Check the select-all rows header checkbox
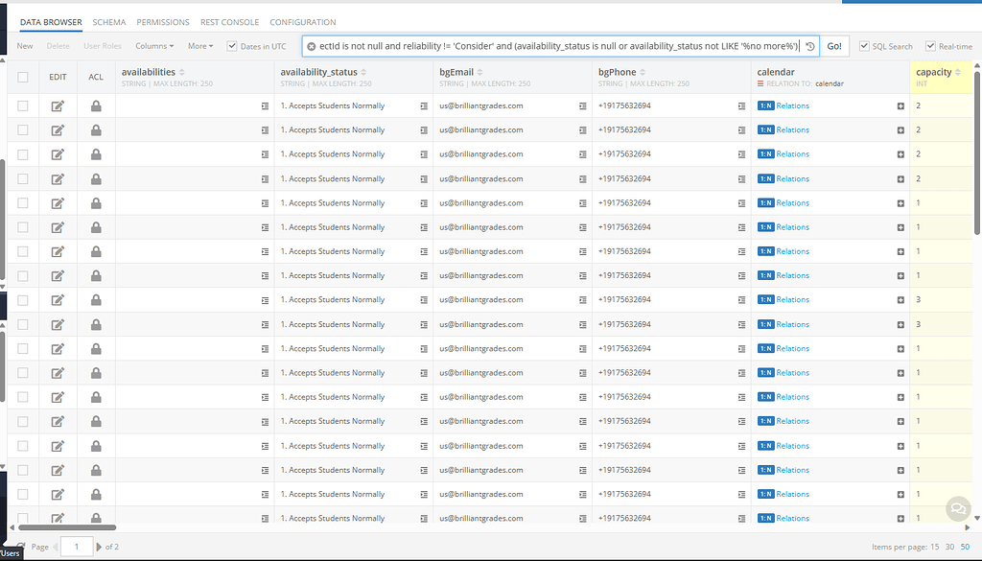The image size is (982, 561). click(23, 77)
